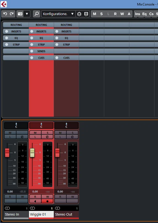The image size is (158, 223).
Task: Mute the Wiggle 01 channel
Action: tap(35, 133)
